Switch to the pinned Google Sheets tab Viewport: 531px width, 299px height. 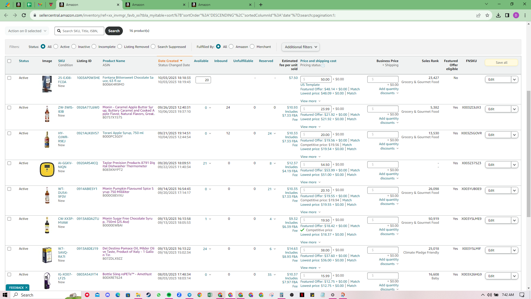pos(29,5)
